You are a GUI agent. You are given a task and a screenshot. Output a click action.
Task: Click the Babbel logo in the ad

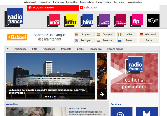(x=17, y=37)
